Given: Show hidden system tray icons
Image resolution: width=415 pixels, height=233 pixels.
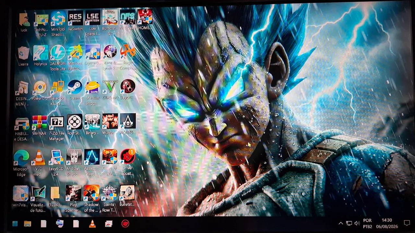Looking at the screenshot, I should click(341, 223).
